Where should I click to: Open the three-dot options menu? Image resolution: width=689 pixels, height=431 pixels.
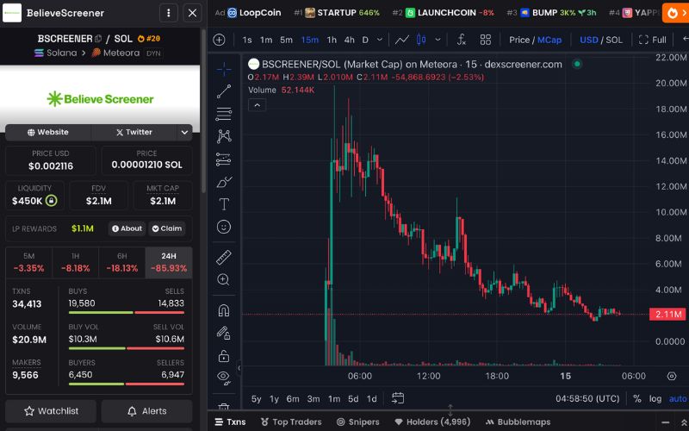pyautogui.click(x=168, y=13)
